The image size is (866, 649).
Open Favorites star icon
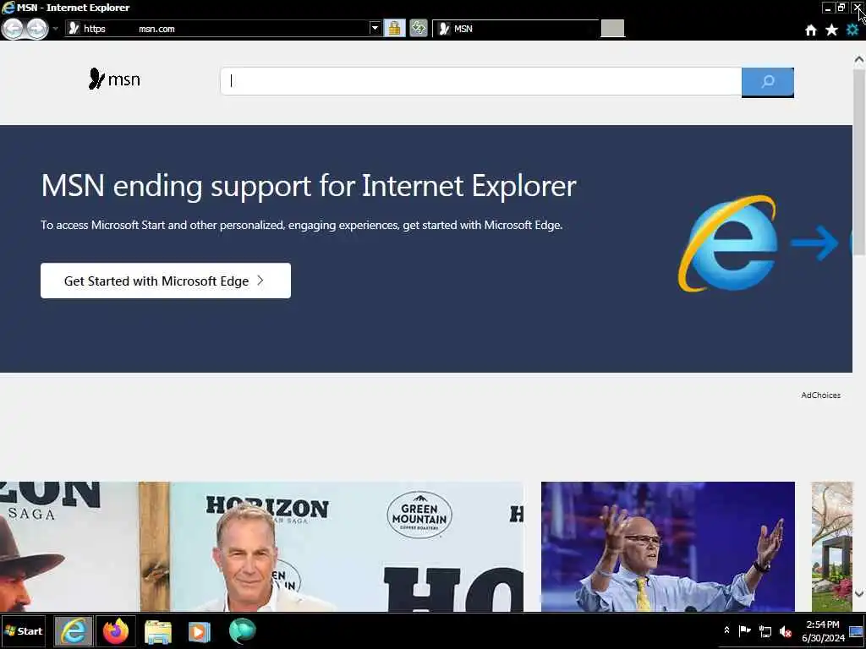(831, 30)
